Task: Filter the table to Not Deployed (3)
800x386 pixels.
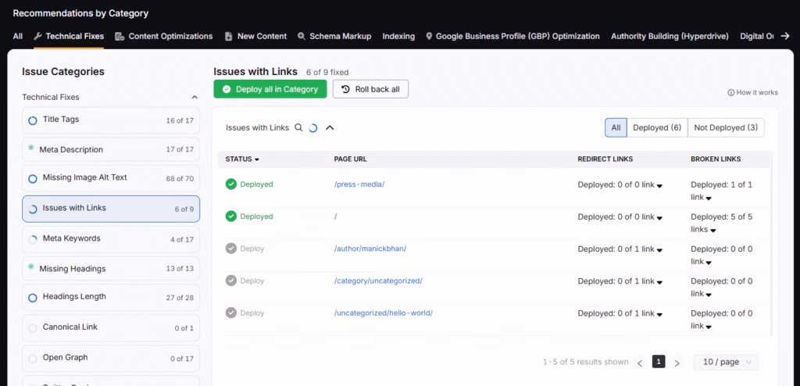Action: coord(725,127)
